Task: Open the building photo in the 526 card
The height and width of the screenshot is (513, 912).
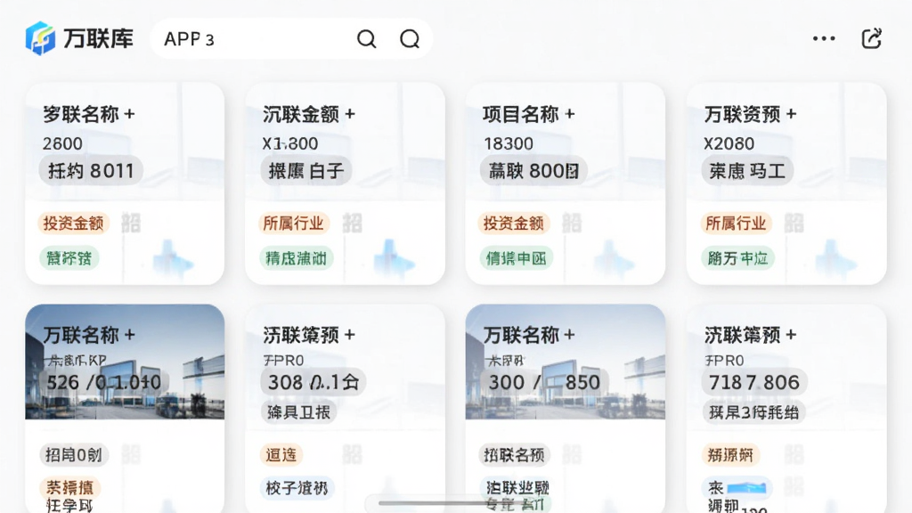Action: point(125,362)
